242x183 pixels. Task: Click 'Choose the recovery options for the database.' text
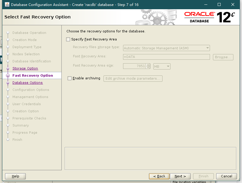[106, 31]
